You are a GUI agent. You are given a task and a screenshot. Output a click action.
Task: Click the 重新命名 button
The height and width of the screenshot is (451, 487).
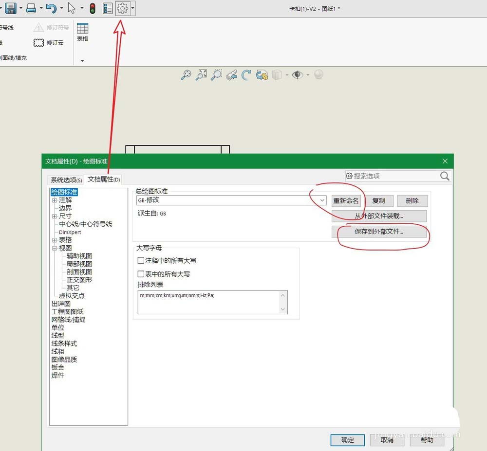346,200
